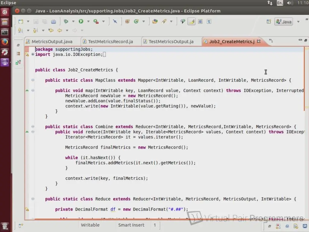Click the Run Last Tool icon with the red toolbox
The height and width of the screenshot is (232, 309).
(x=96, y=21)
